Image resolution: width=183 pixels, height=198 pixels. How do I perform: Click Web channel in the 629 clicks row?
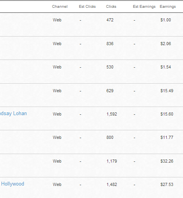(57, 91)
